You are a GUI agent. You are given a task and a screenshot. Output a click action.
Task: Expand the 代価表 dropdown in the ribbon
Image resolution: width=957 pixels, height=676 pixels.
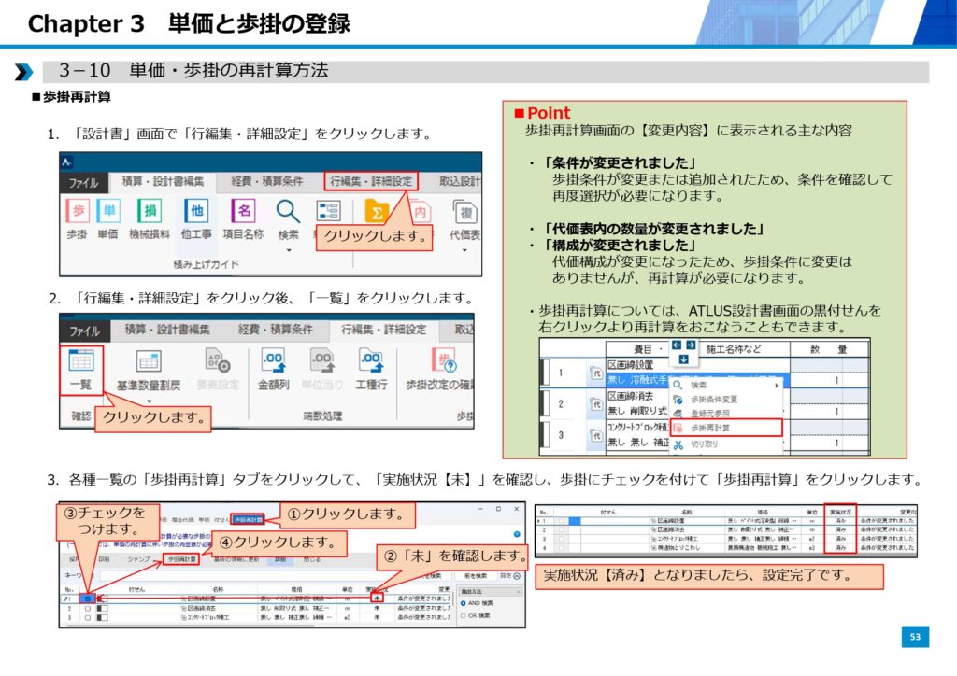(464, 251)
